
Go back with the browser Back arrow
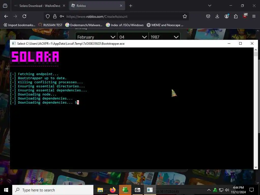point(6,16)
